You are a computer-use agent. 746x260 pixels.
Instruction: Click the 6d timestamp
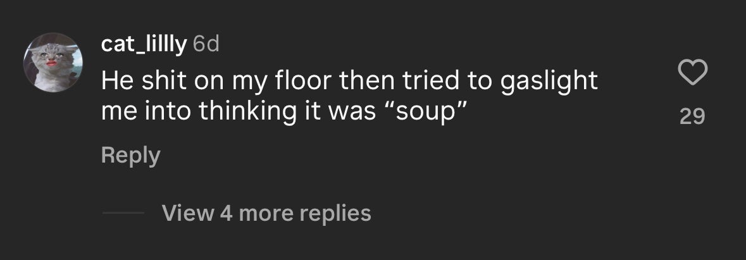point(206,44)
